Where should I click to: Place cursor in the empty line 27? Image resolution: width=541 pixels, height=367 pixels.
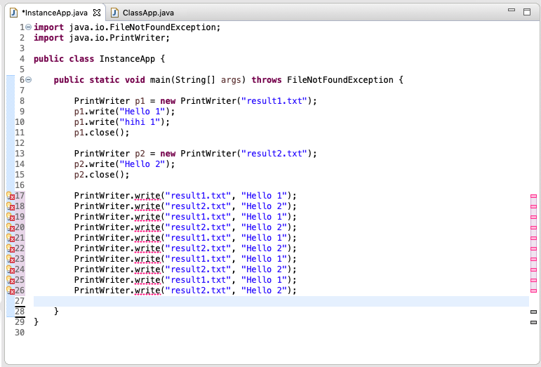point(281,301)
